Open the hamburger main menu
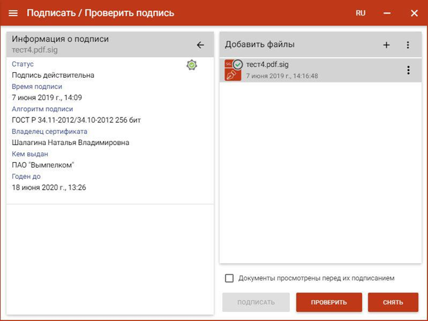 (13, 13)
